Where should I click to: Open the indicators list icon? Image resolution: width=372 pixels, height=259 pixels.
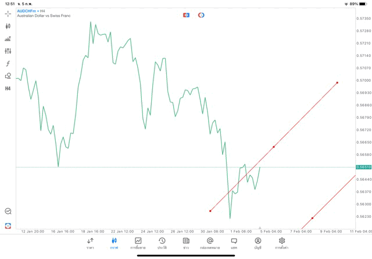point(8,39)
